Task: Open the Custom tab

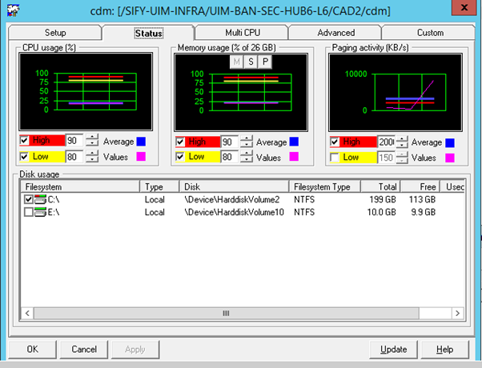Action: (430, 33)
